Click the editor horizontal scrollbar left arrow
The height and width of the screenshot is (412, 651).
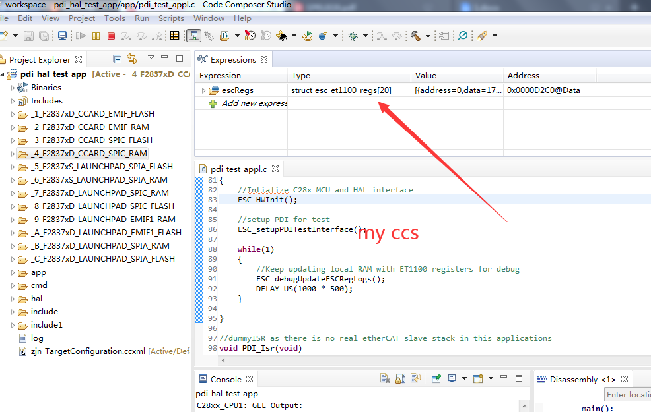point(223,360)
